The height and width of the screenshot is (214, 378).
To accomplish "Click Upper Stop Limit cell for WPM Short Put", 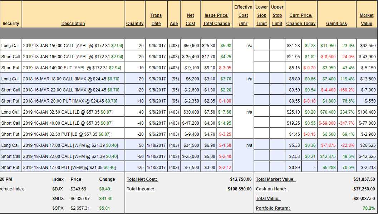I will (277, 168).
